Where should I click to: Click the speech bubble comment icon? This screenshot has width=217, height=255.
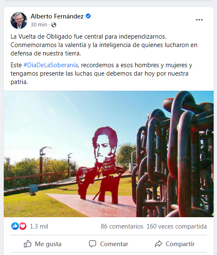(93, 244)
